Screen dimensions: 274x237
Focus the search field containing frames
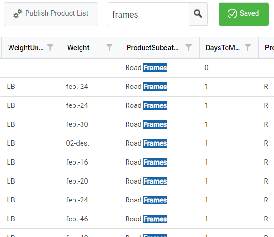pyautogui.click(x=148, y=14)
